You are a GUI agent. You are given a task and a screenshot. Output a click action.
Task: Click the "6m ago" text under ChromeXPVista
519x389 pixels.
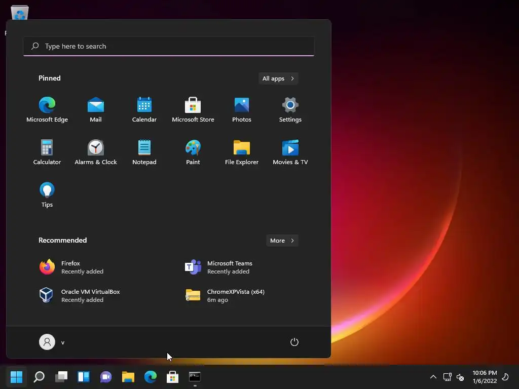click(x=217, y=300)
